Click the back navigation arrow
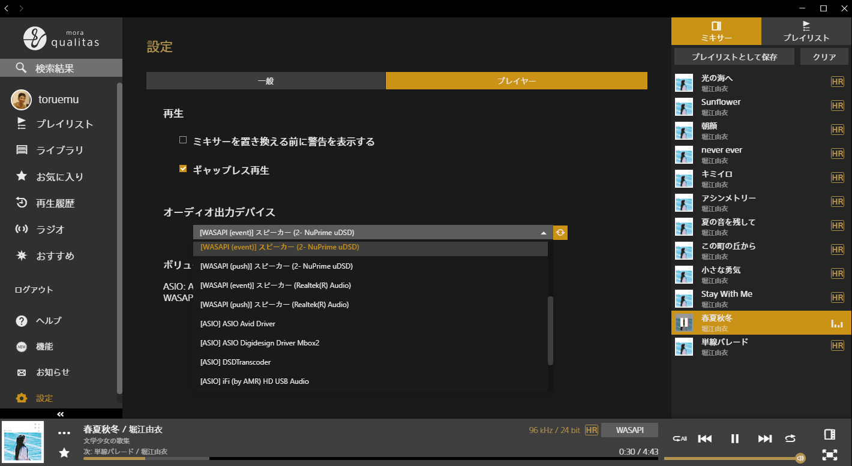The width and height of the screenshot is (852, 466). [x=7, y=8]
